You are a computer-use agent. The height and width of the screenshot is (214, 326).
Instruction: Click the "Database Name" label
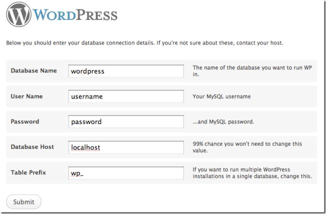tap(34, 70)
